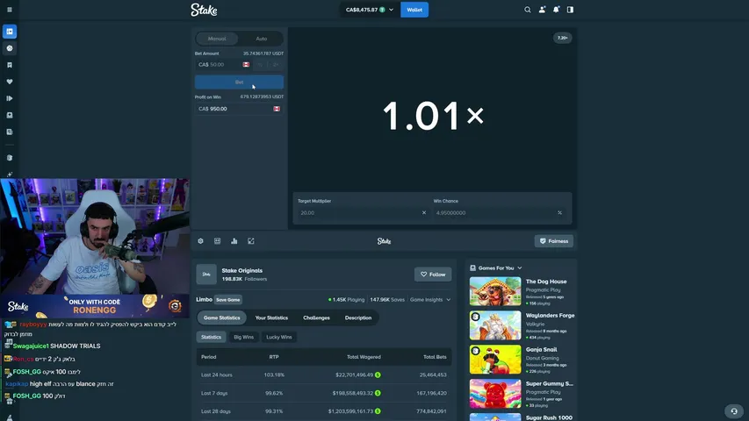Open Ganja Snail game thumbnail
Image resolution: width=749 pixels, height=421 pixels.
click(495, 360)
